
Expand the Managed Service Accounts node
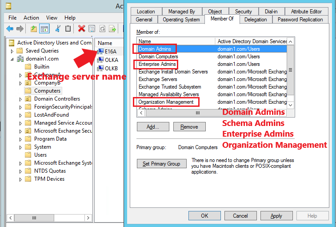point(20,123)
